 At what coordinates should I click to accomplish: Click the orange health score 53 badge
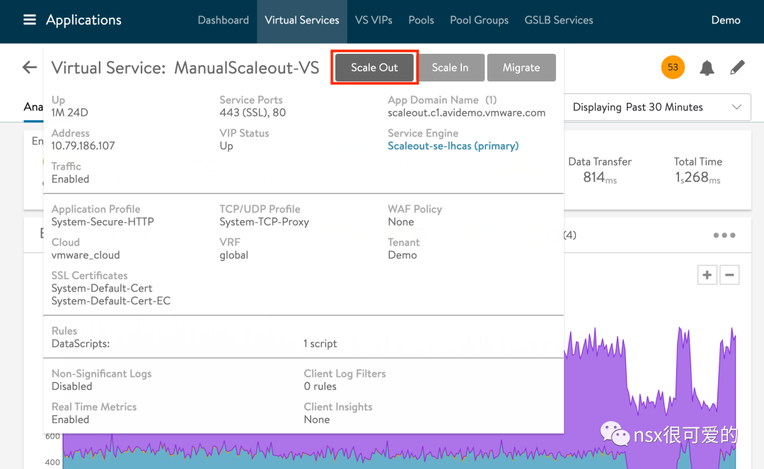pyautogui.click(x=673, y=67)
